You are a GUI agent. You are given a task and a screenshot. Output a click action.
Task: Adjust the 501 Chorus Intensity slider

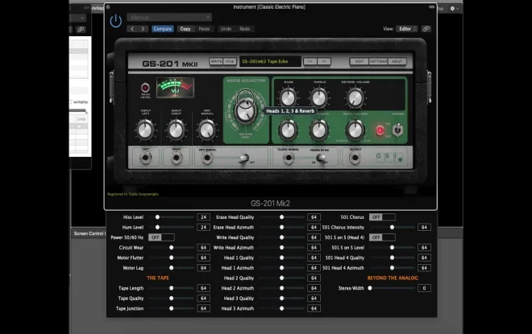(x=392, y=227)
